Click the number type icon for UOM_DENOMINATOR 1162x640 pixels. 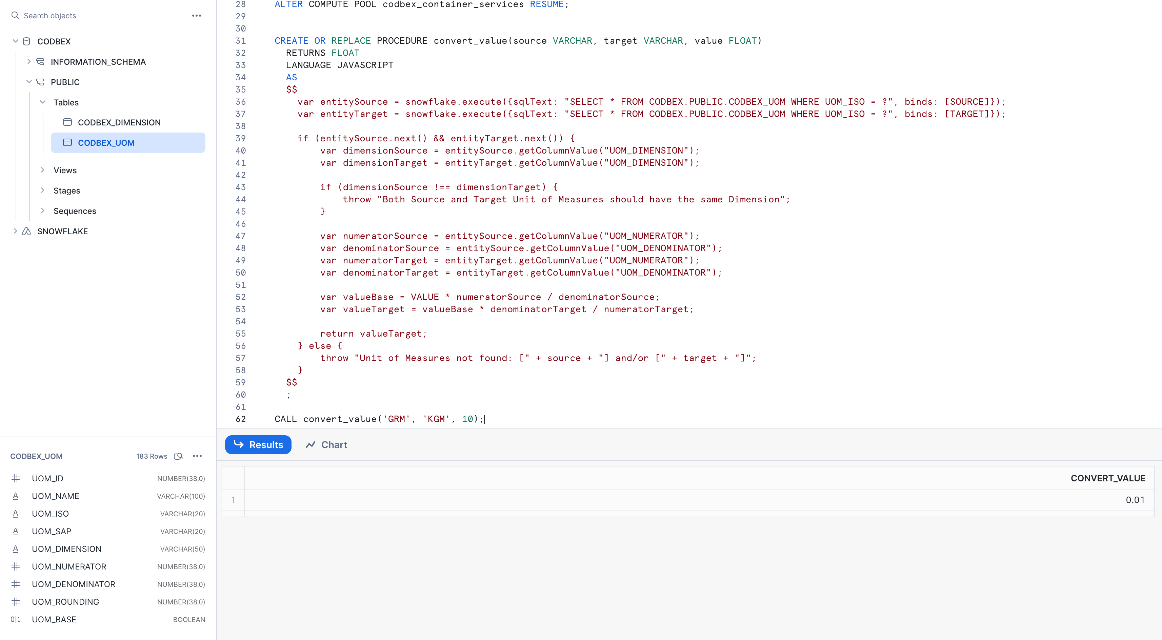15,584
